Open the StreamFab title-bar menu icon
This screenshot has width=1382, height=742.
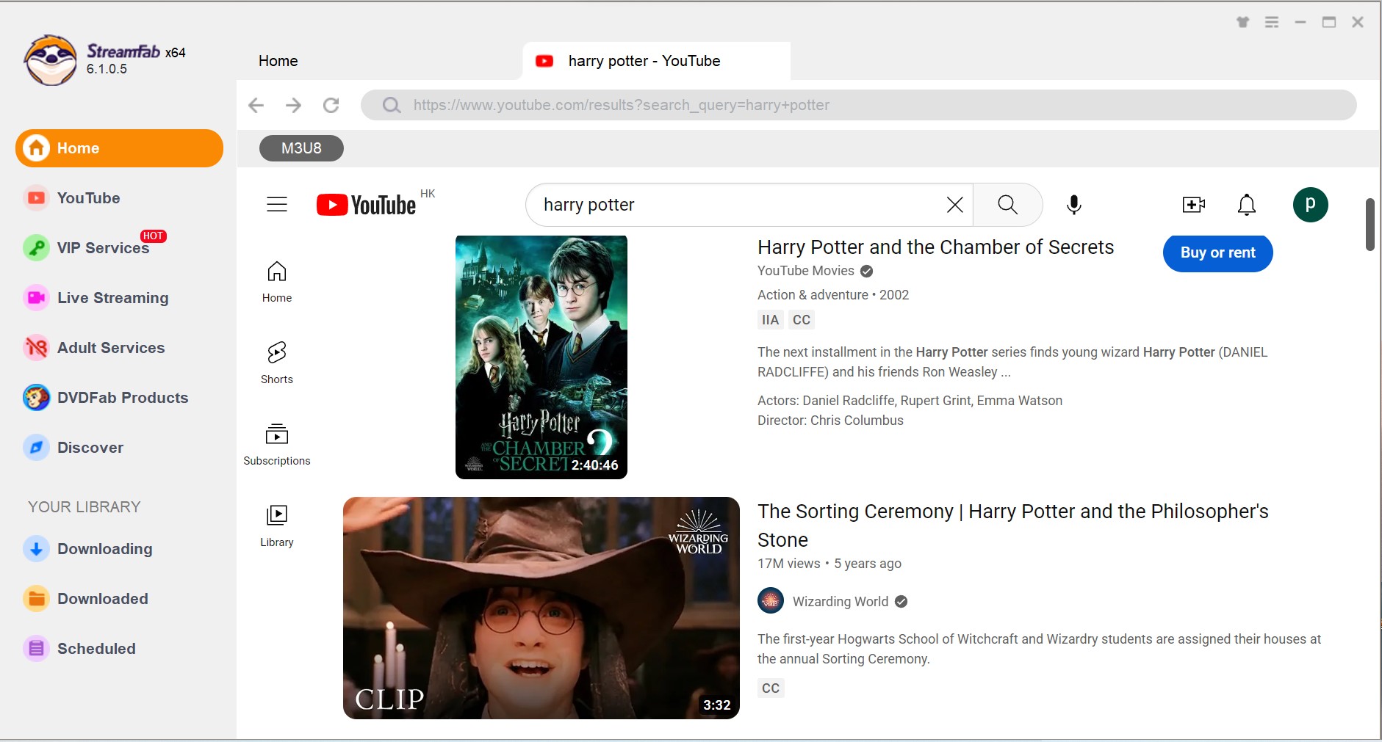(x=1272, y=22)
